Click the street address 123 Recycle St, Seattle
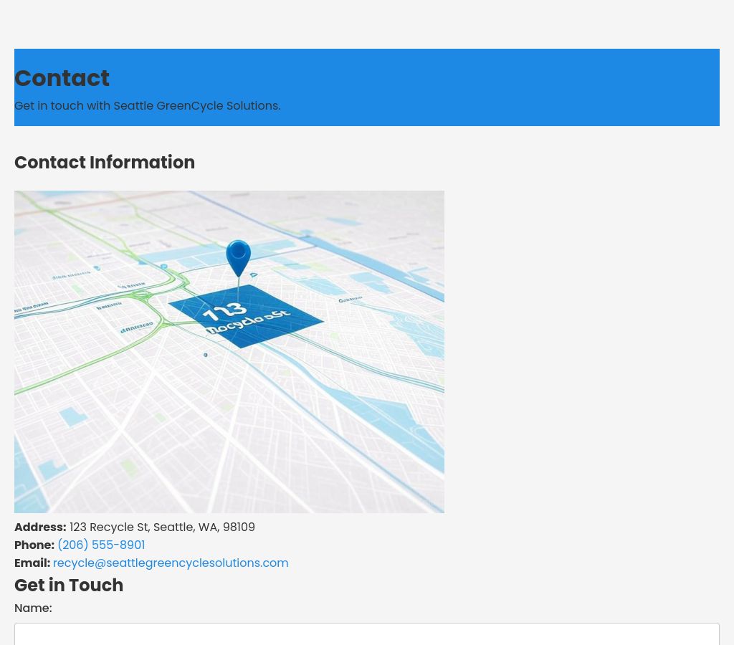The image size is (734, 645). pos(162,527)
